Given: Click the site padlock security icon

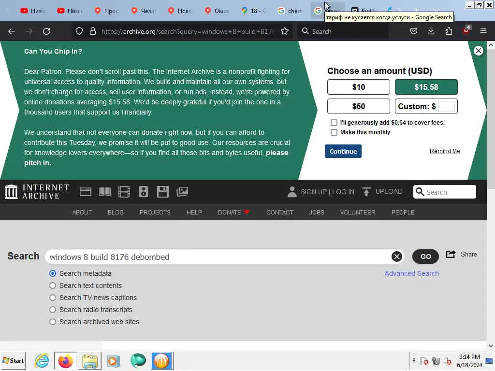Looking at the screenshot, I should pos(92,31).
